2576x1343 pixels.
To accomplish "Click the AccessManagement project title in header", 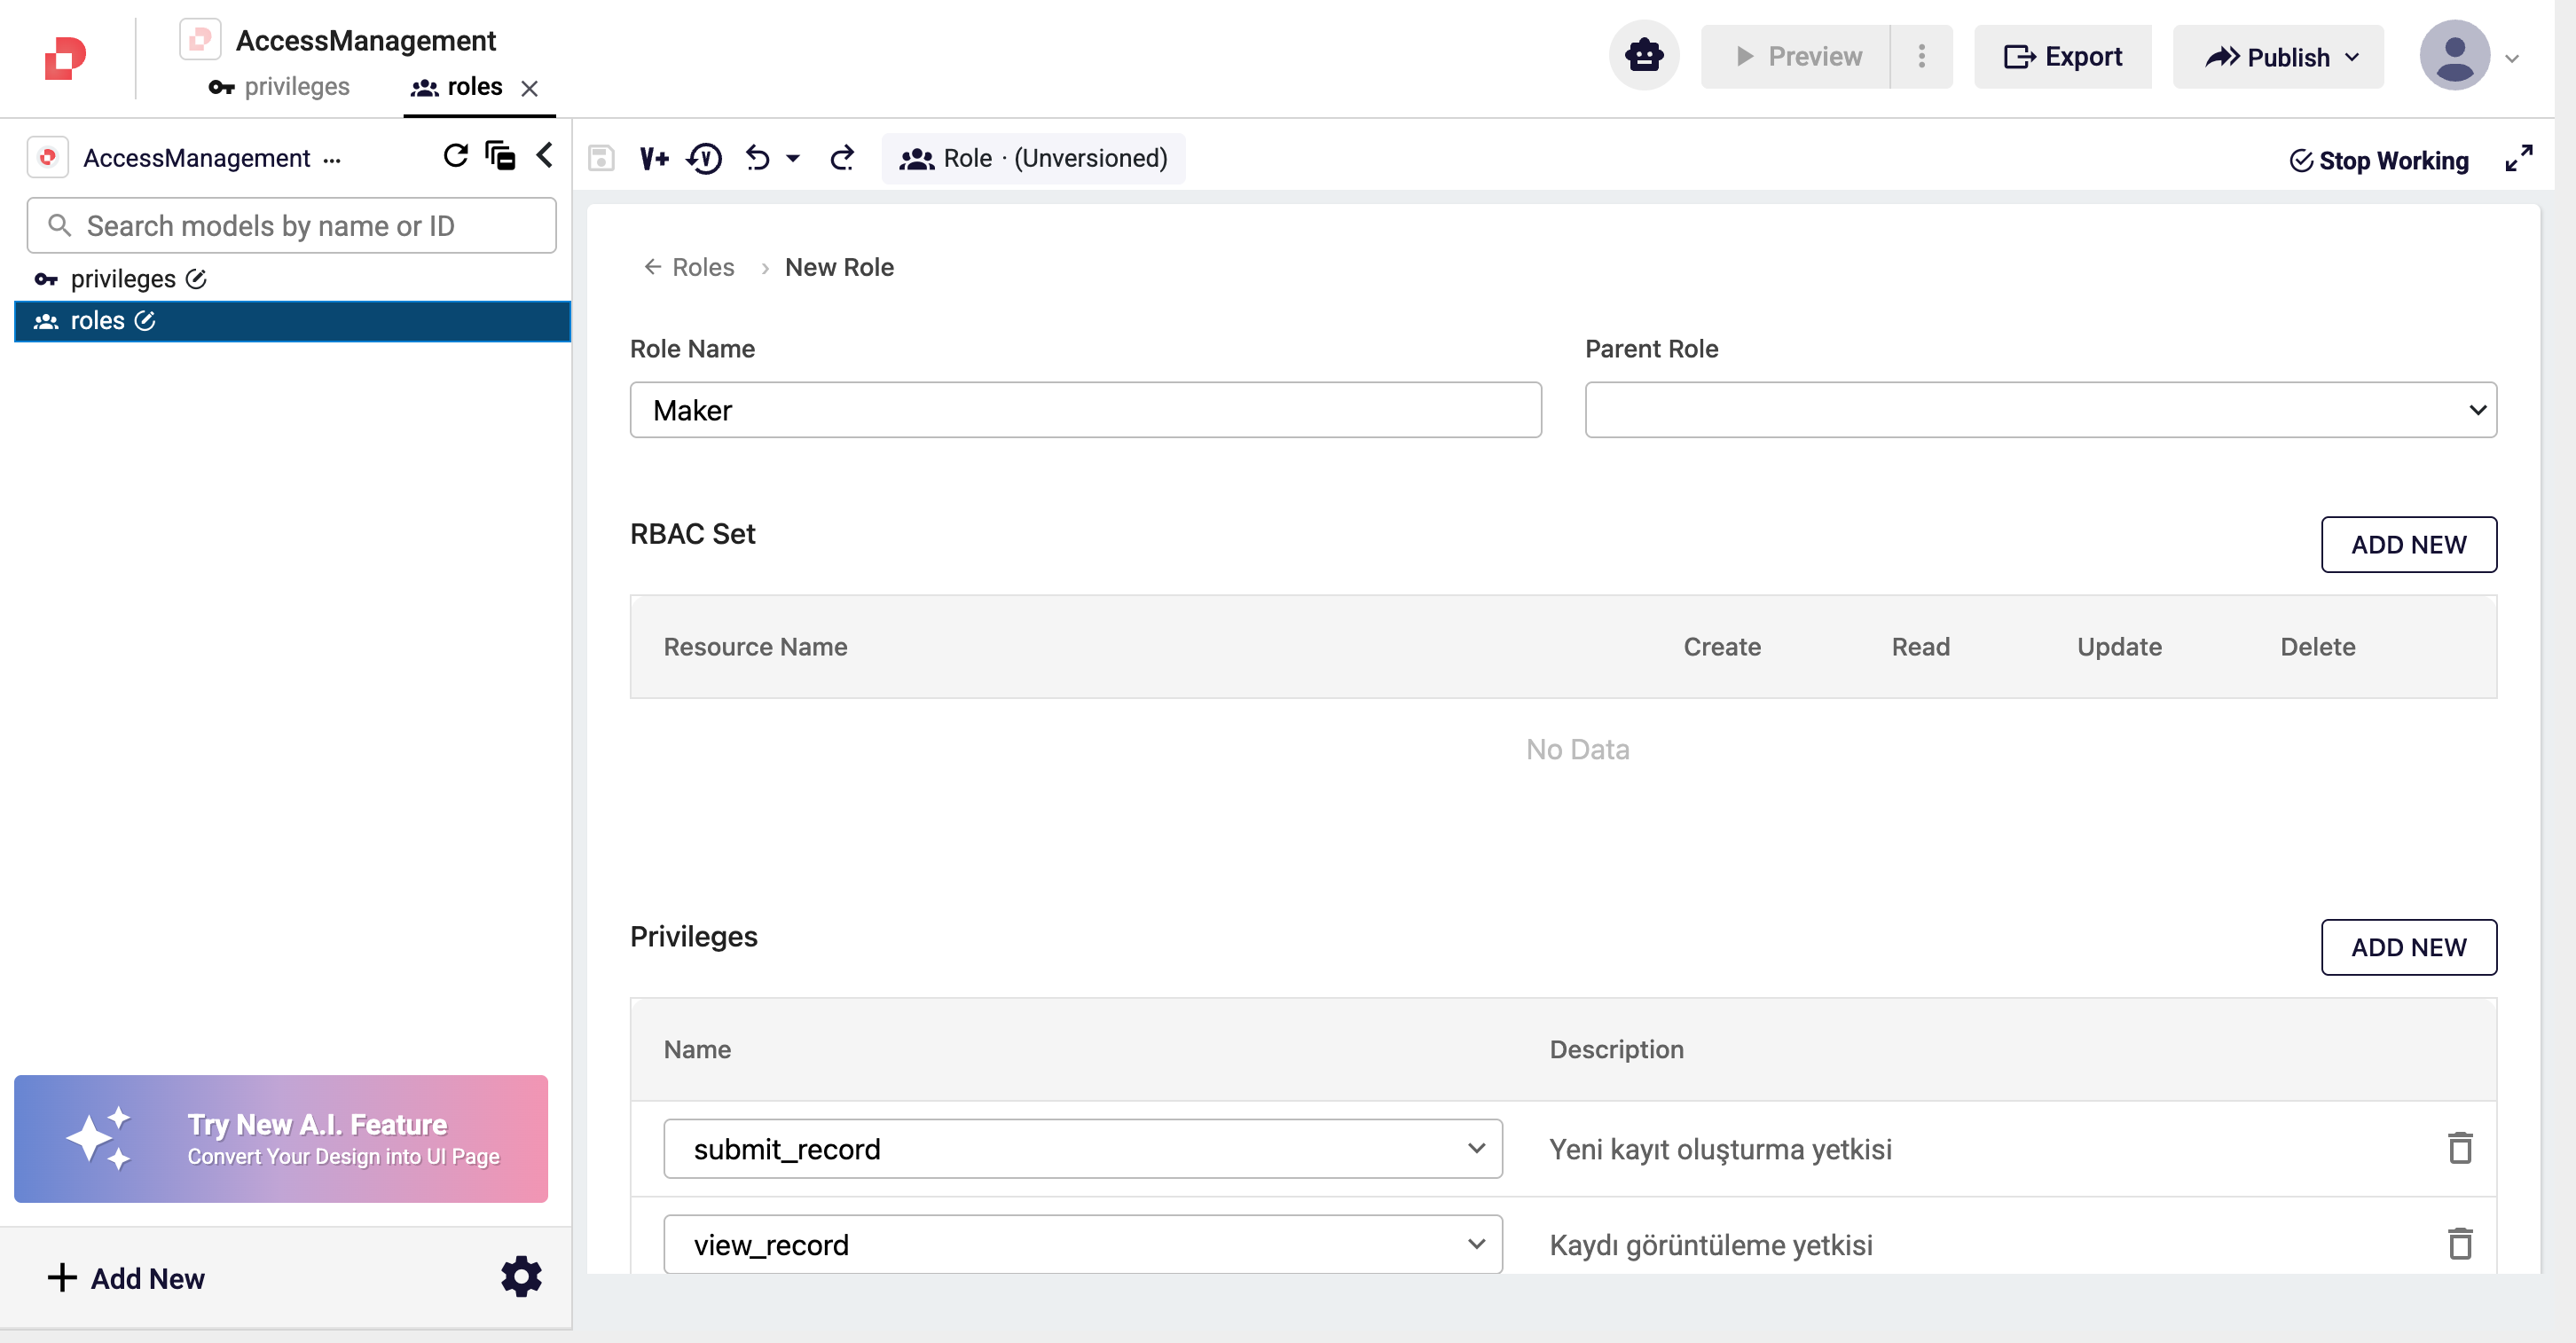I will 366,40.
